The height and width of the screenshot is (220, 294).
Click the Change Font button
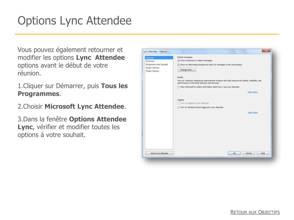(x=187, y=70)
